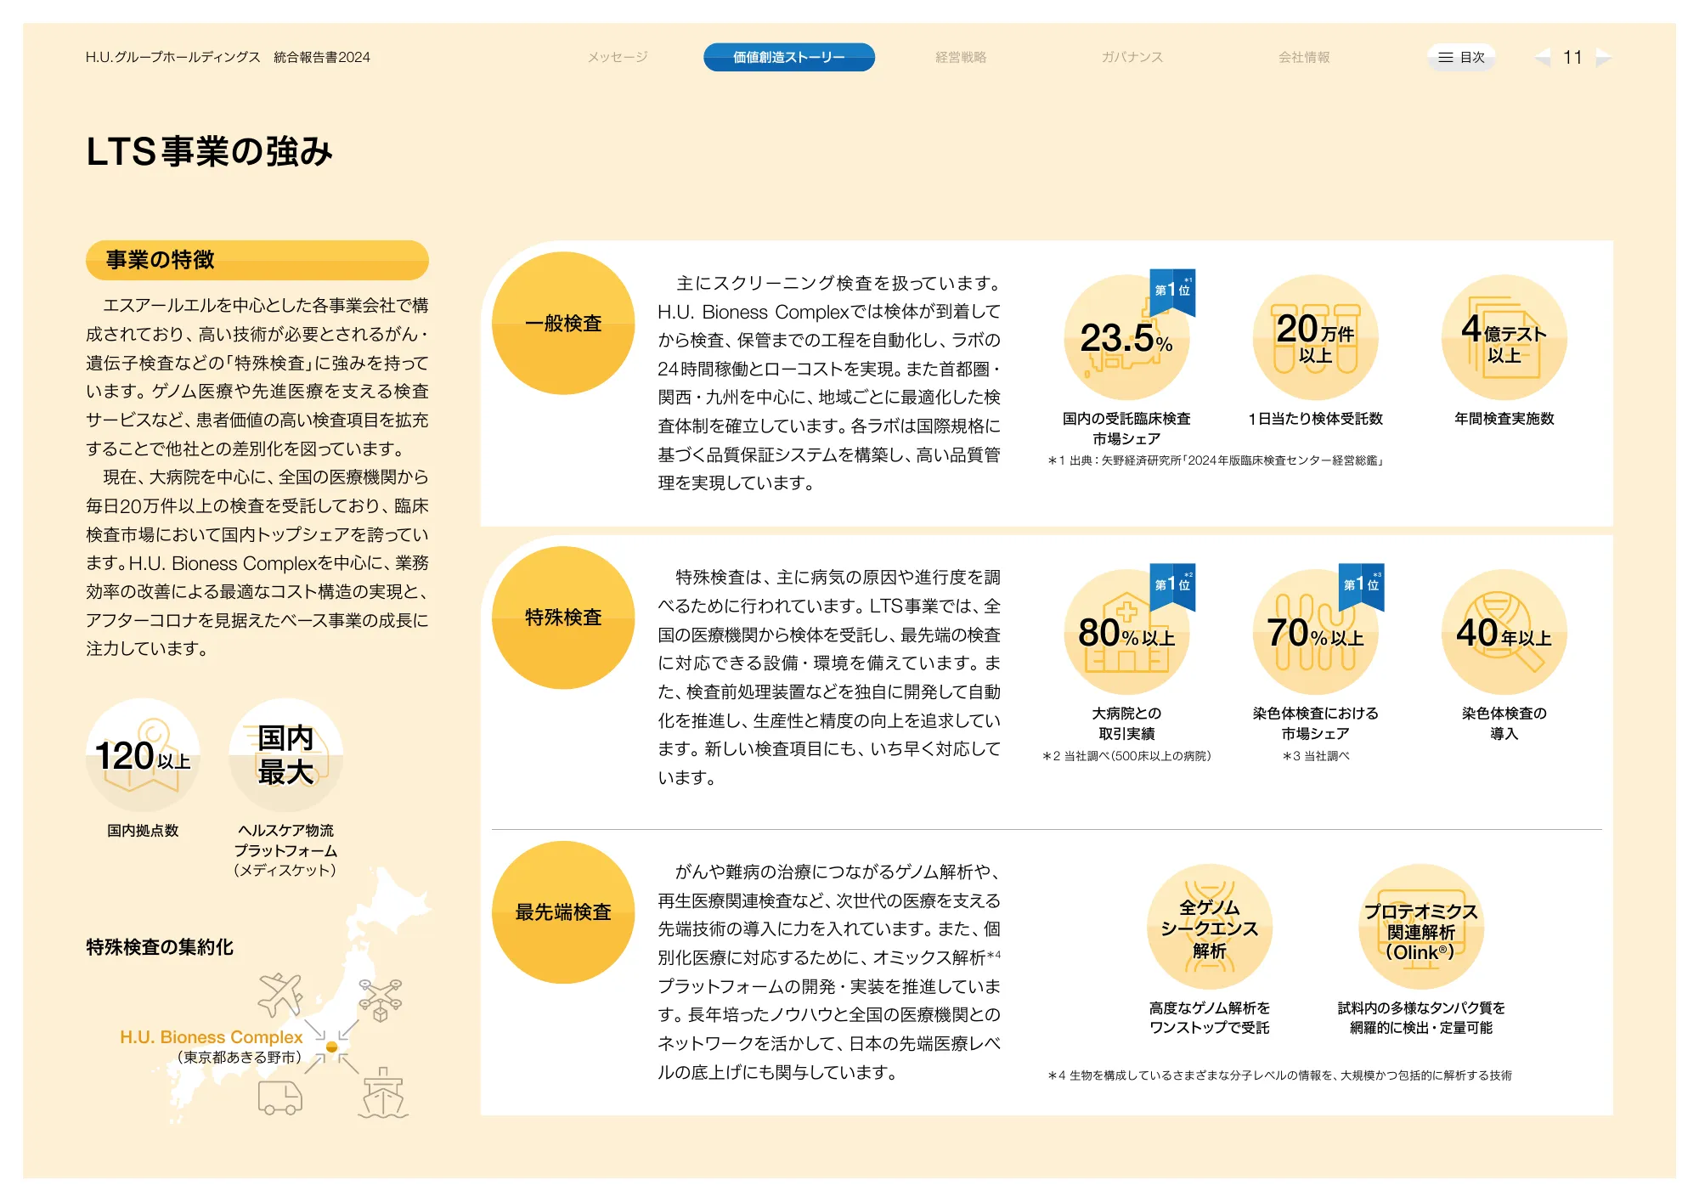Click the 40年以上 magnifier icon

point(1504,632)
